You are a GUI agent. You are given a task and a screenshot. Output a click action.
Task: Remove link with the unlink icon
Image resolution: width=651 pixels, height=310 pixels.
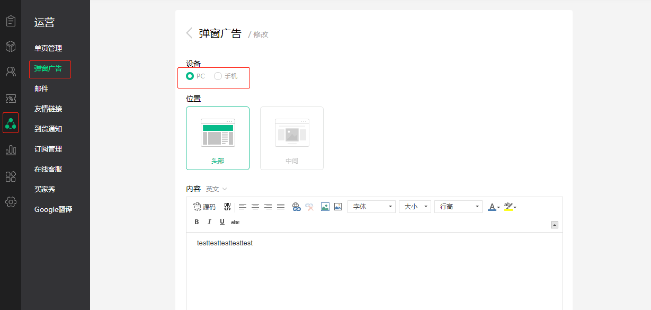[x=309, y=207]
